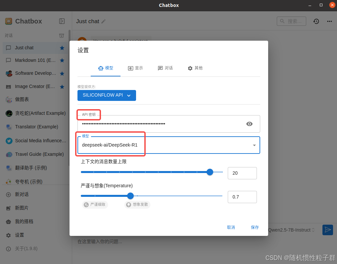
Task: Open the Markdown 101 conversation
Action: [x=35, y=60]
